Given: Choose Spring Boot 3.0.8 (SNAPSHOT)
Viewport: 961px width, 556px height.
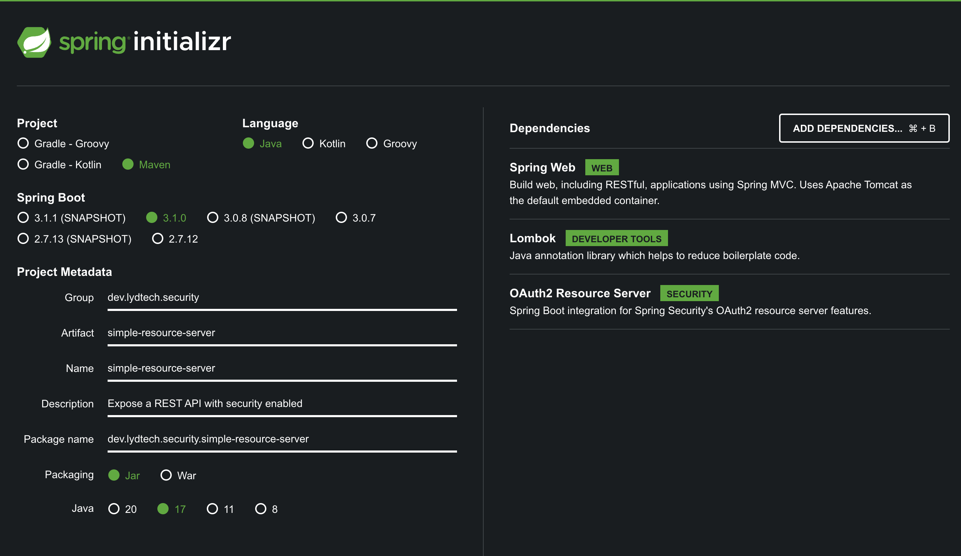Looking at the screenshot, I should point(261,218).
